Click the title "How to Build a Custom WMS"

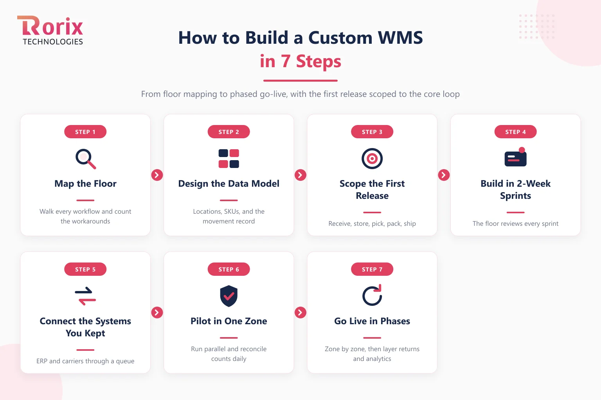click(x=300, y=38)
